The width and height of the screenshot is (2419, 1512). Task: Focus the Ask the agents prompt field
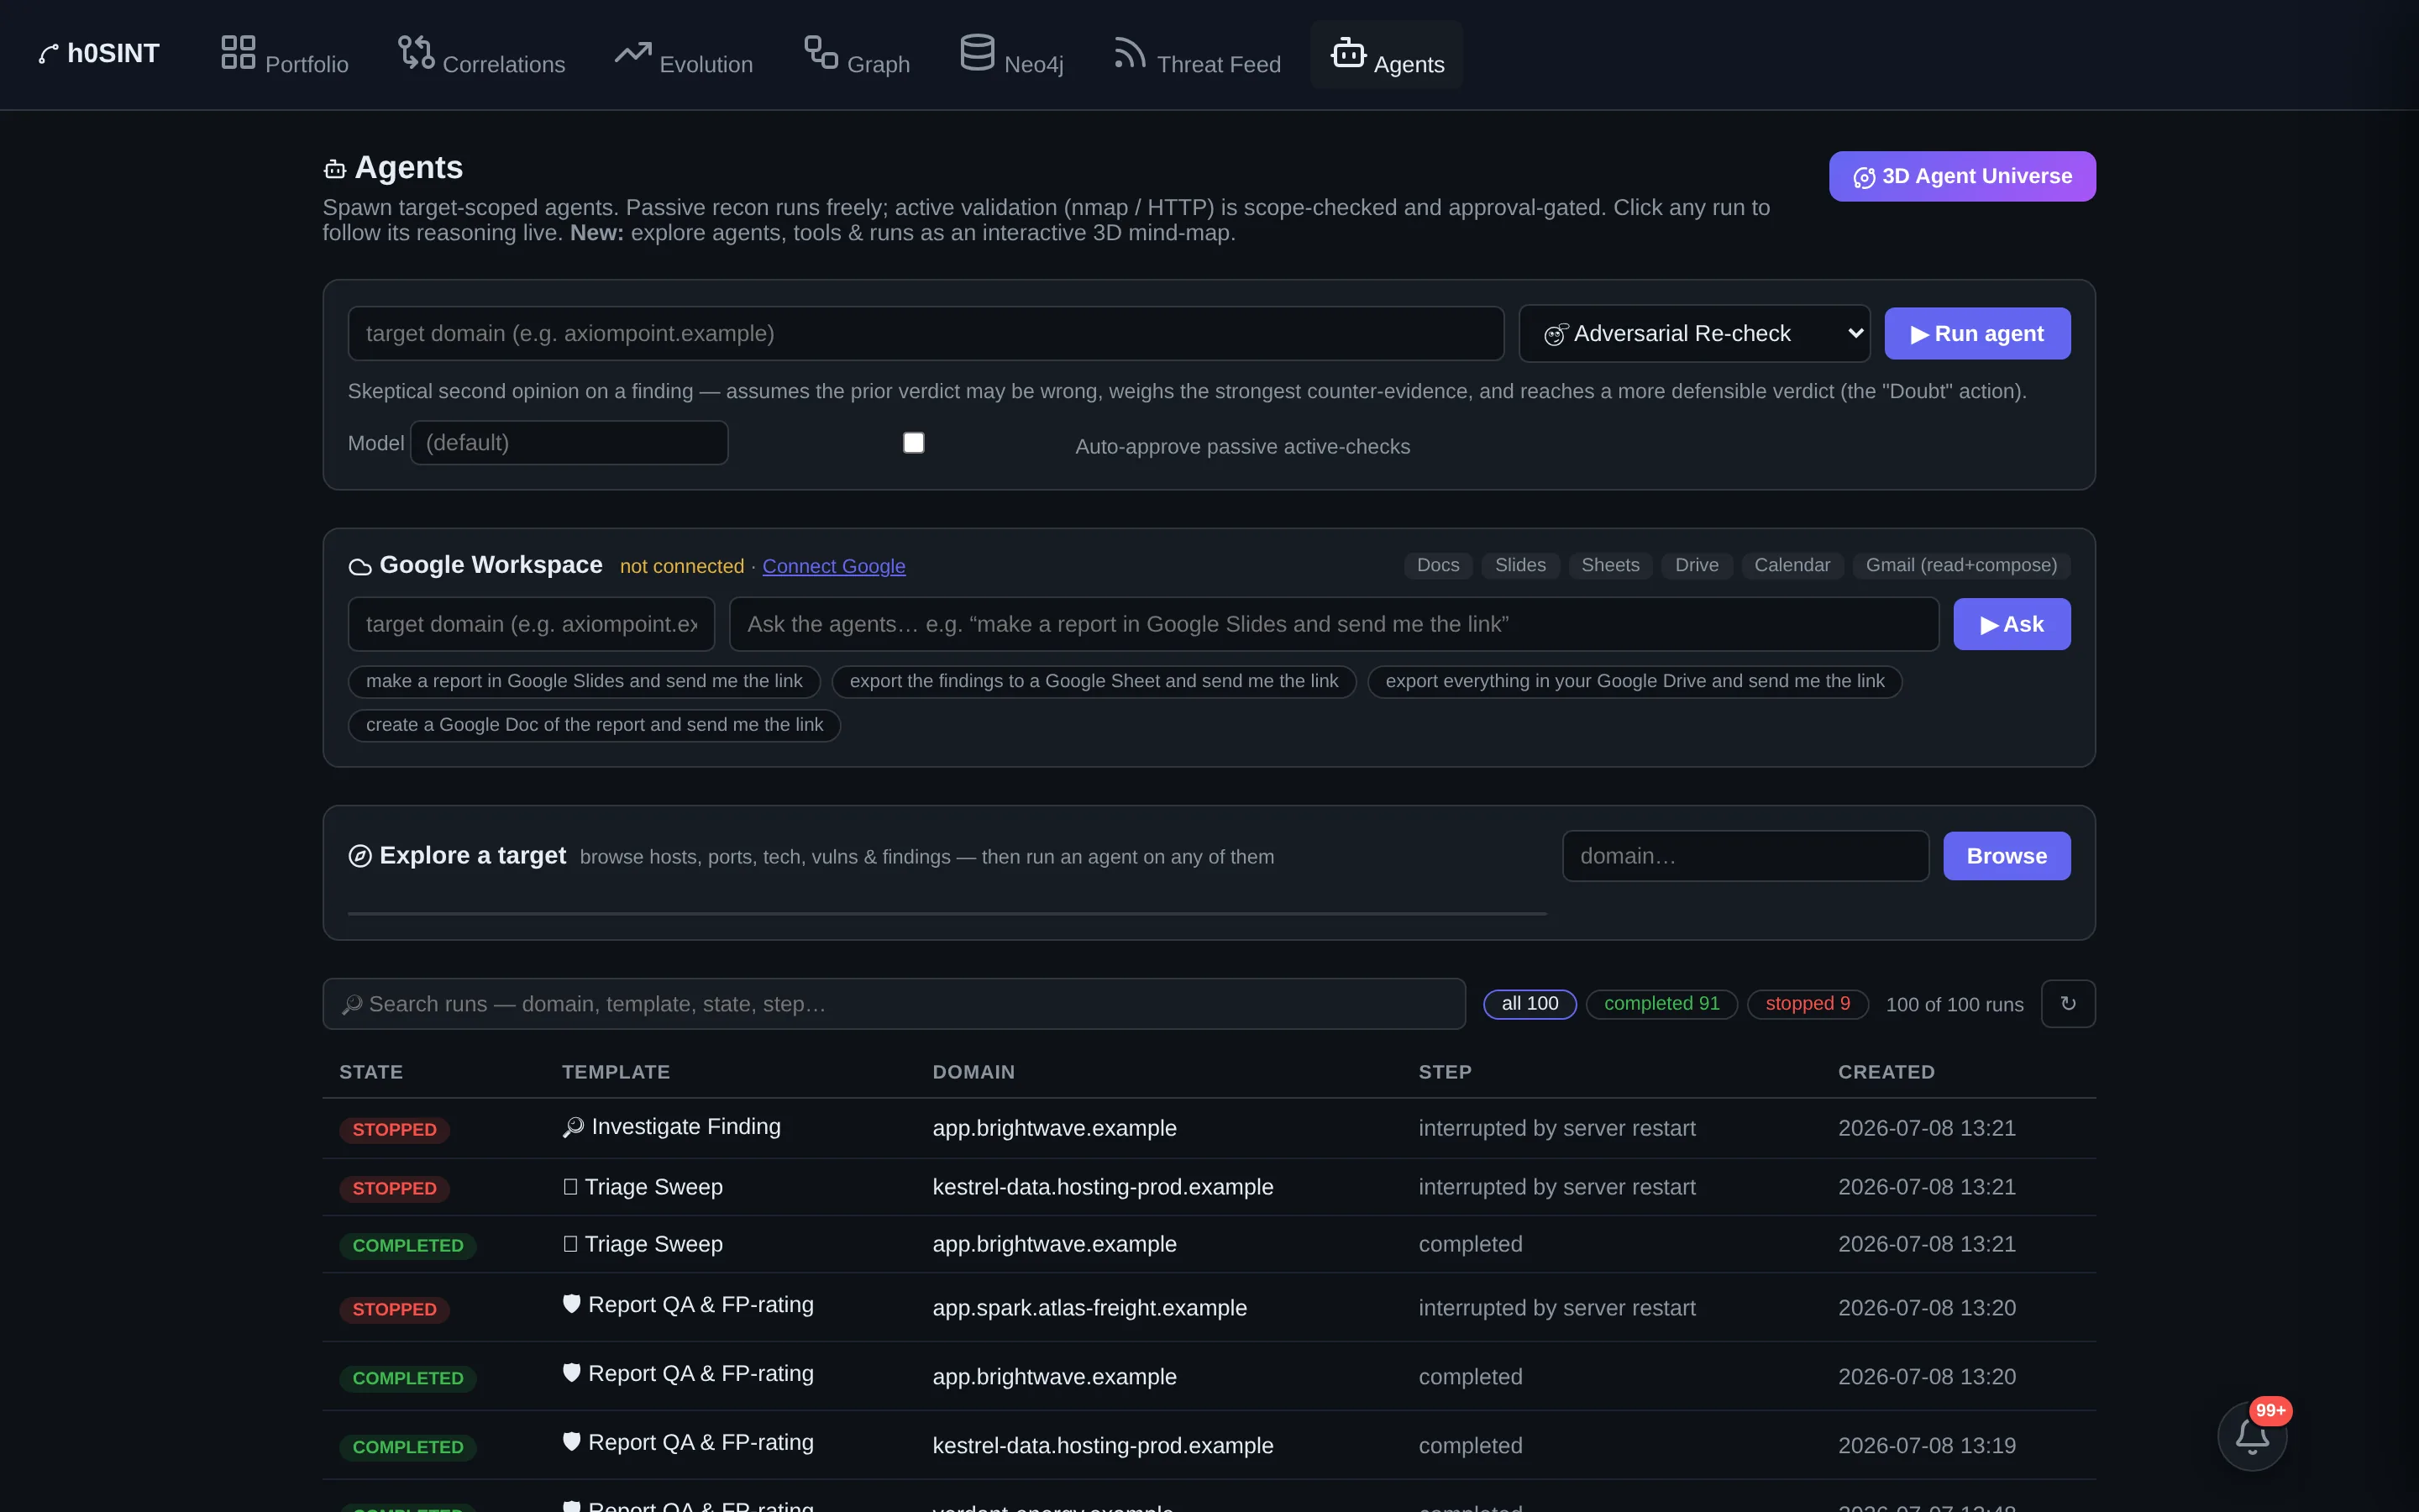coord(1335,624)
